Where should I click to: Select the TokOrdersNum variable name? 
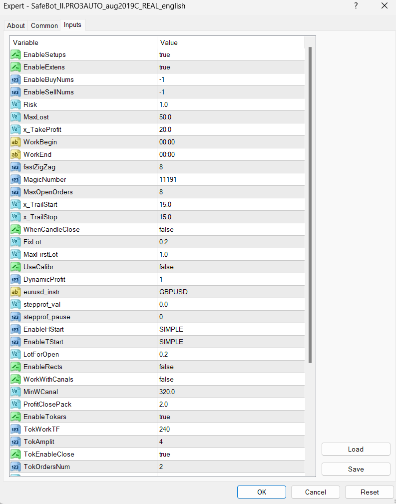[x=46, y=467]
